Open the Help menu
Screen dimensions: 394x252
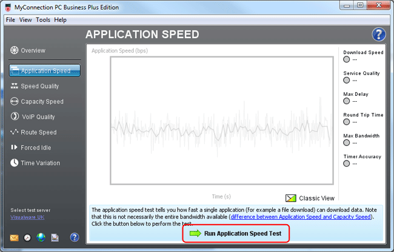(x=60, y=20)
